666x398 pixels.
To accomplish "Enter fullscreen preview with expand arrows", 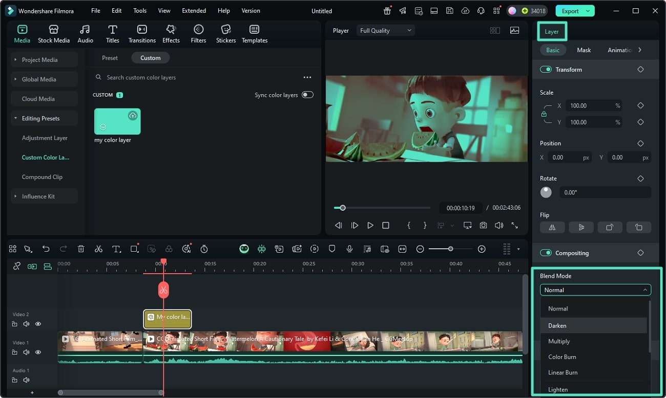I will point(514,225).
